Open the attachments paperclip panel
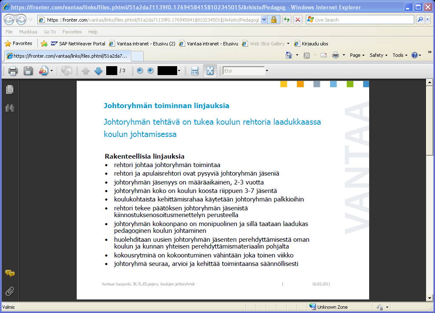 [x=10, y=291]
